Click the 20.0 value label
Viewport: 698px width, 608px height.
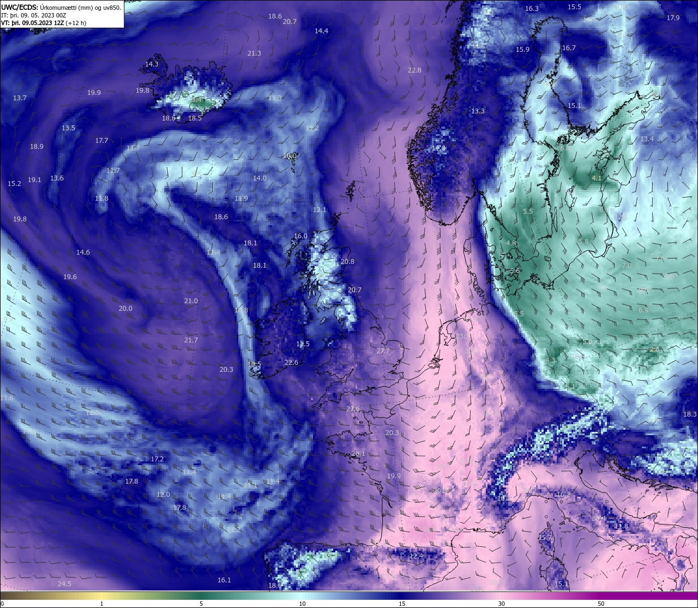125,309
